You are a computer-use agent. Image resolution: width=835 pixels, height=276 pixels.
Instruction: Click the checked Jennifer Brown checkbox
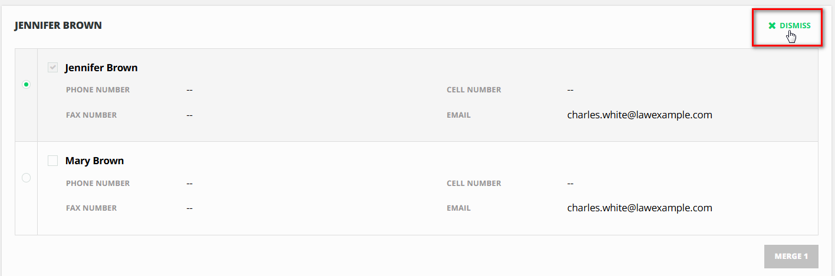pos(53,68)
